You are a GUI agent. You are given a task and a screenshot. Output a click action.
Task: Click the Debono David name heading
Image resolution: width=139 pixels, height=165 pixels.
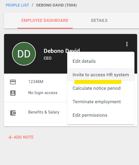tap(62, 51)
